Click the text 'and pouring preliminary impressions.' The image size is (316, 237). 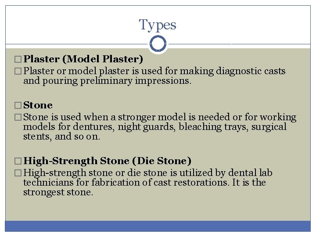pyautogui.click(x=107, y=81)
